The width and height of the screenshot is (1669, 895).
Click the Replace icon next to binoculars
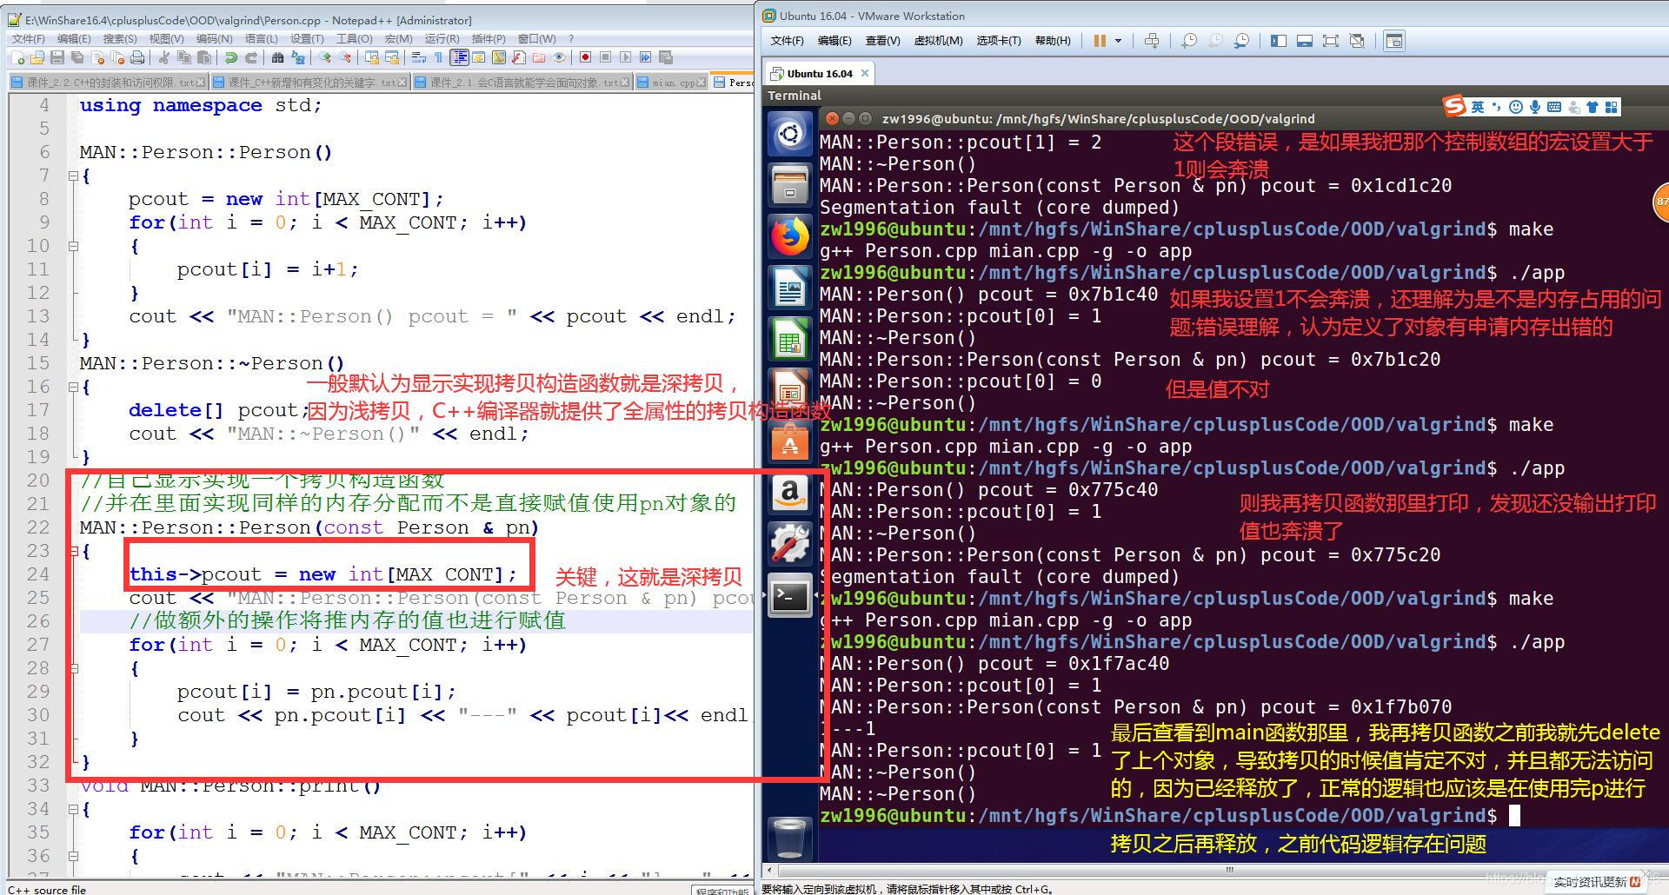tap(298, 57)
